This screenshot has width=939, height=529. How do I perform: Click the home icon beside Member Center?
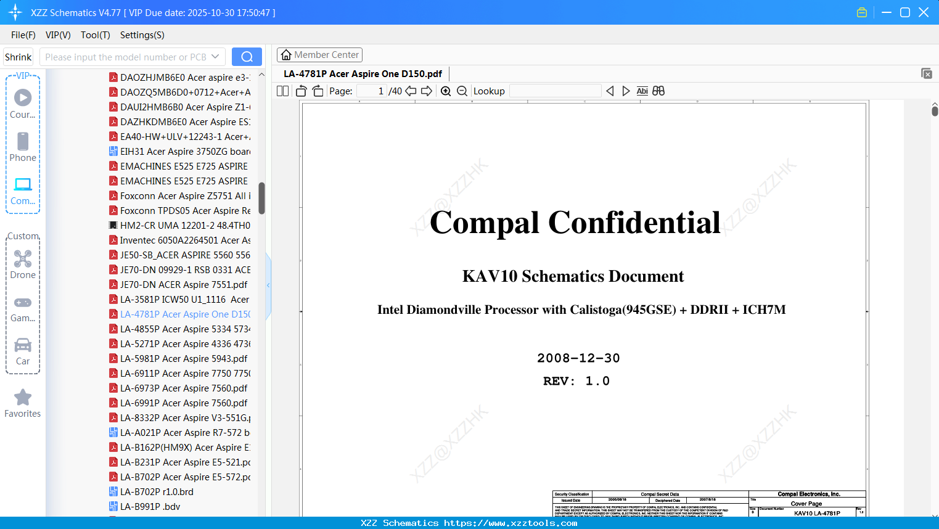tap(286, 55)
